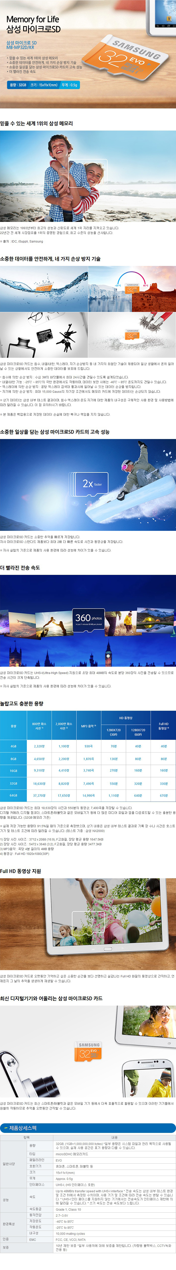The width and height of the screenshot is (176, 1270).
Task: Open the iceberg and desert temperature image
Action: (x=132, y=289)
